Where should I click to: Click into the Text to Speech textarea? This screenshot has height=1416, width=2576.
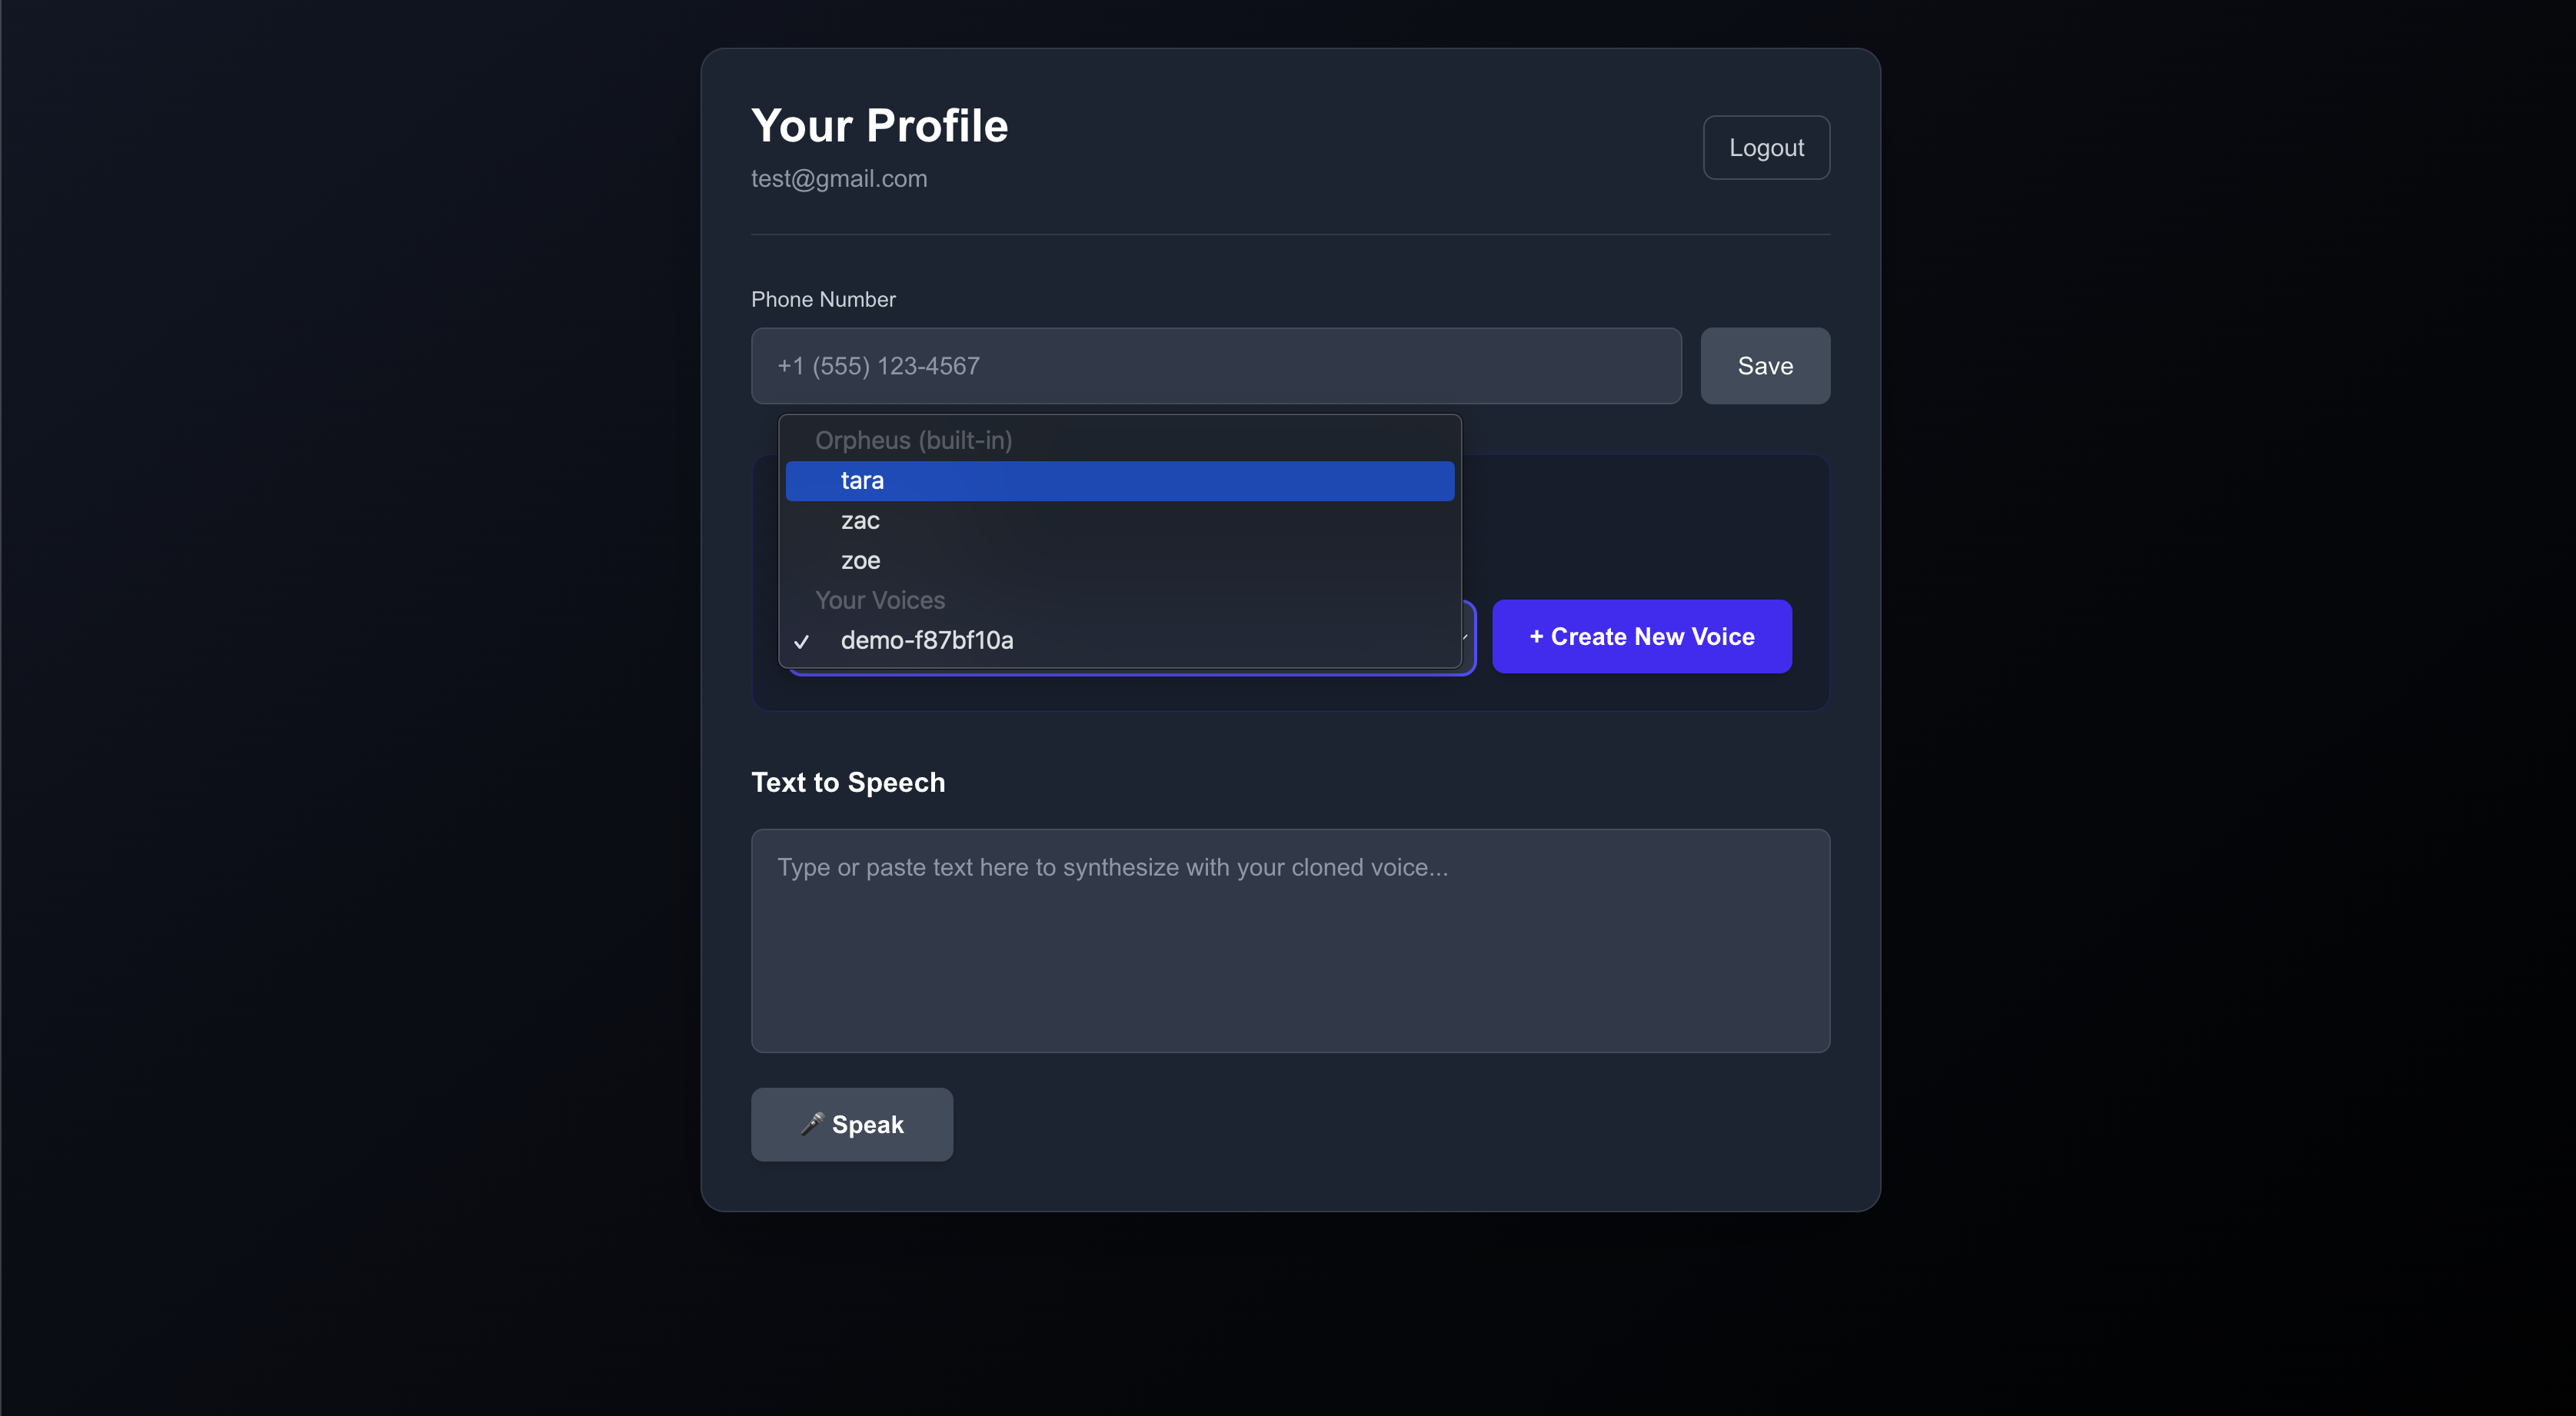coord(1290,940)
